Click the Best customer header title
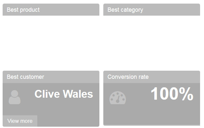Viewport: 204px width, 128px height. click(25, 77)
